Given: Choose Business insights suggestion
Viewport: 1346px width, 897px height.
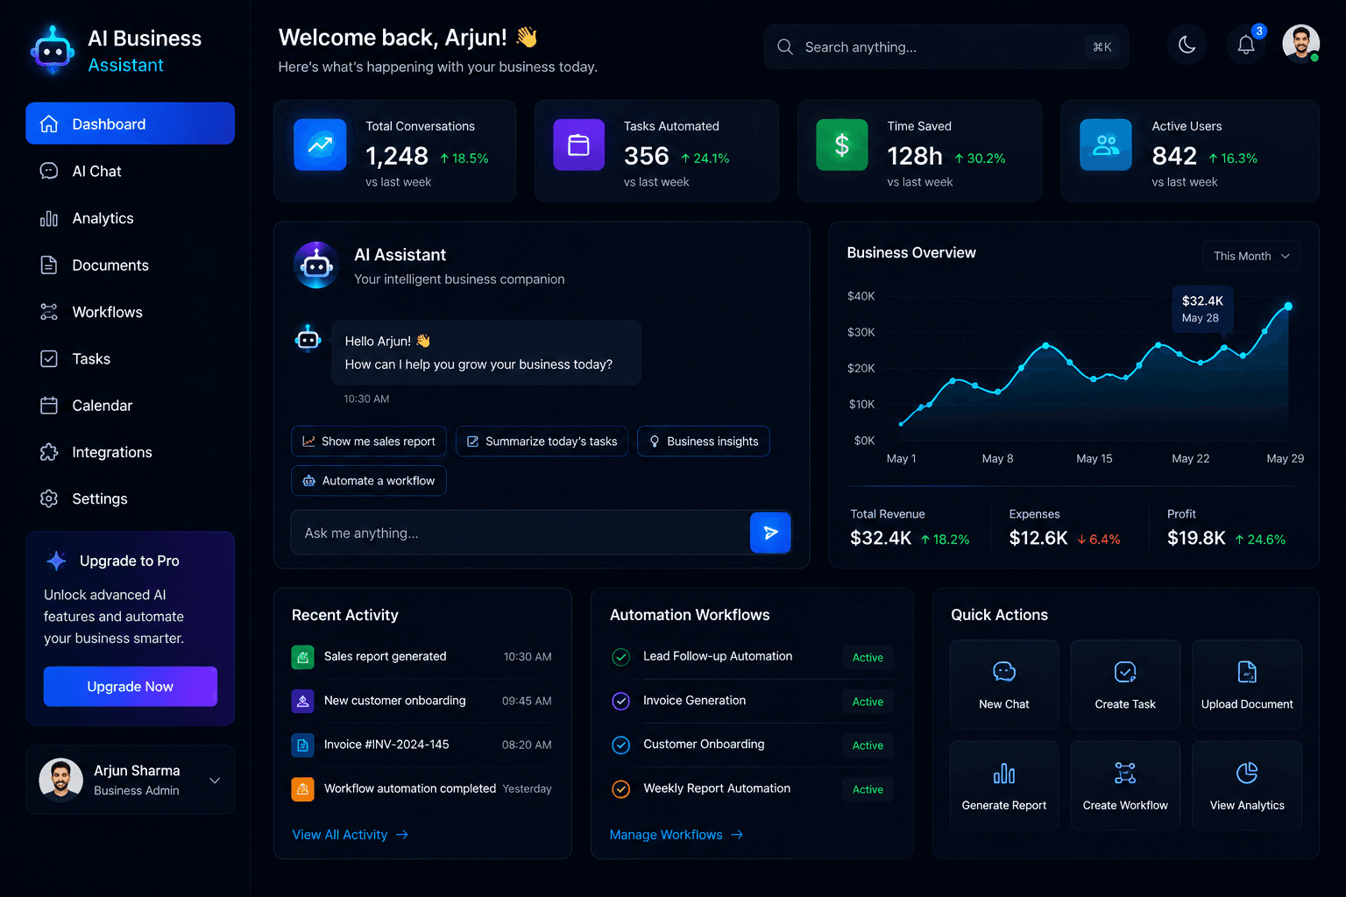Looking at the screenshot, I should pyautogui.click(x=704, y=441).
